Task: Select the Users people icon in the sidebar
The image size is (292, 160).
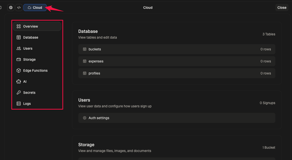Action: coord(18,48)
